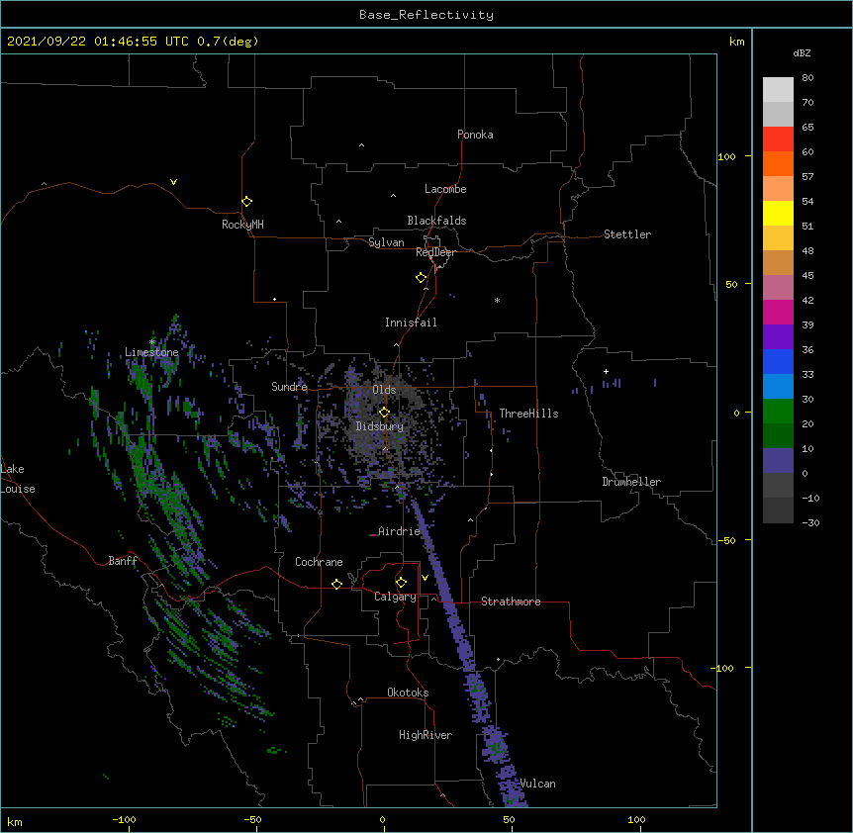Click the Lake Louise label
853x833 pixels.
point(18,479)
